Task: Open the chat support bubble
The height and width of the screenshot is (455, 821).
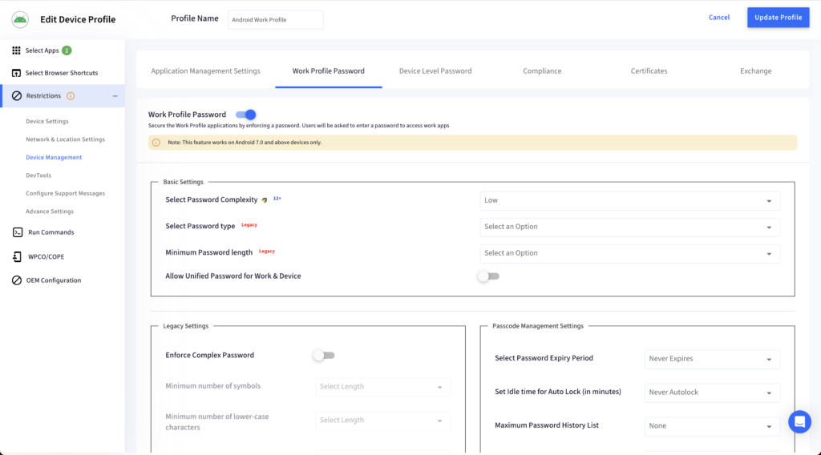Action: click(x=799, y=421)
